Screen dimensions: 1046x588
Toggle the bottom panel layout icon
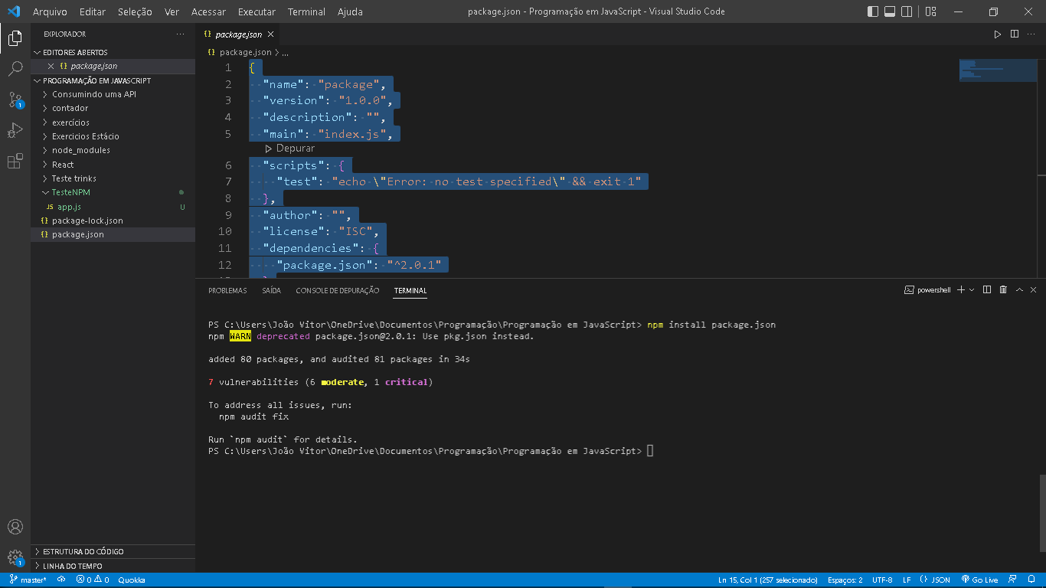[890, 11]
